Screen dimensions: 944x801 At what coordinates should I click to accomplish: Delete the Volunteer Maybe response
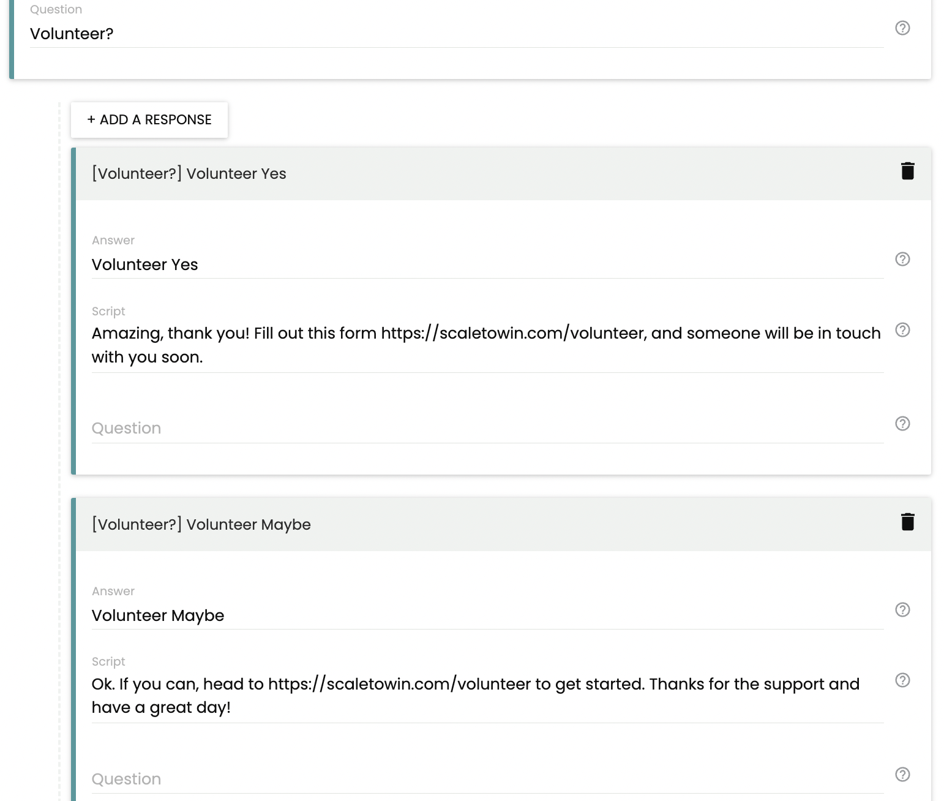point(908,522)
